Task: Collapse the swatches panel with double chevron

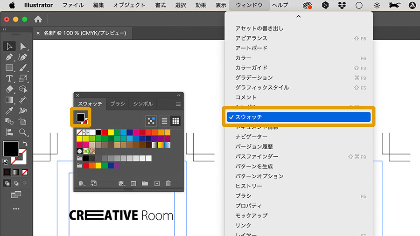Action: pyautogui.click(x=179, y=95)
